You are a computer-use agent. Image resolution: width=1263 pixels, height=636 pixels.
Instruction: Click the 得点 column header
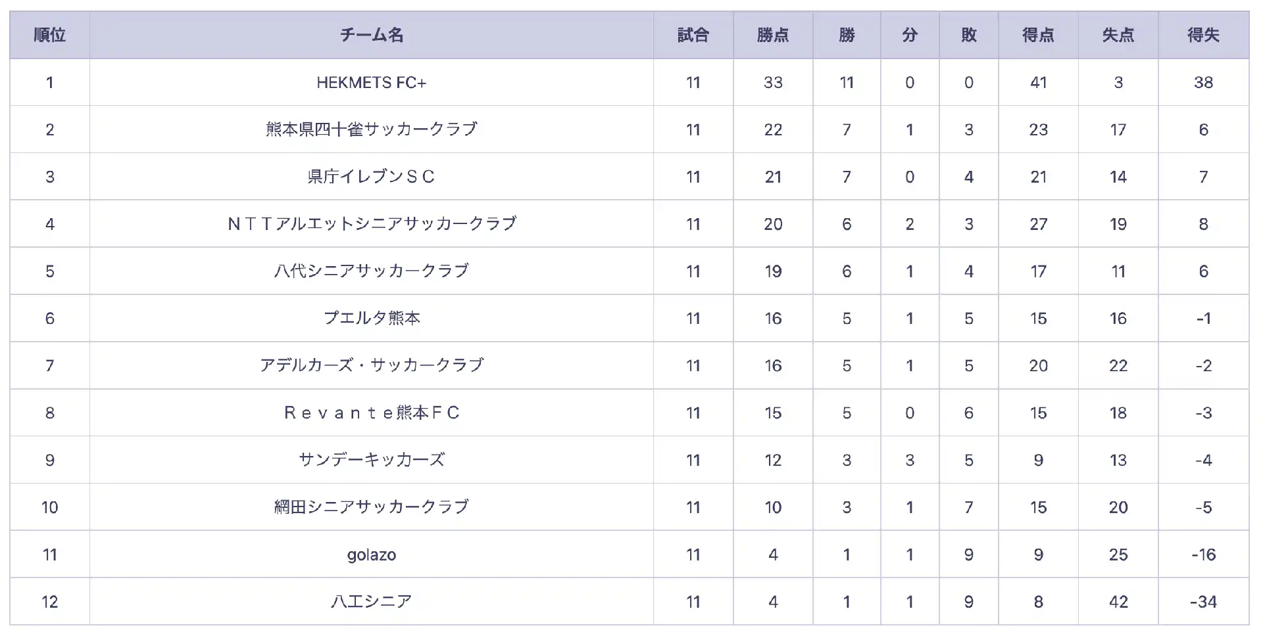(x=1039, y=35)
